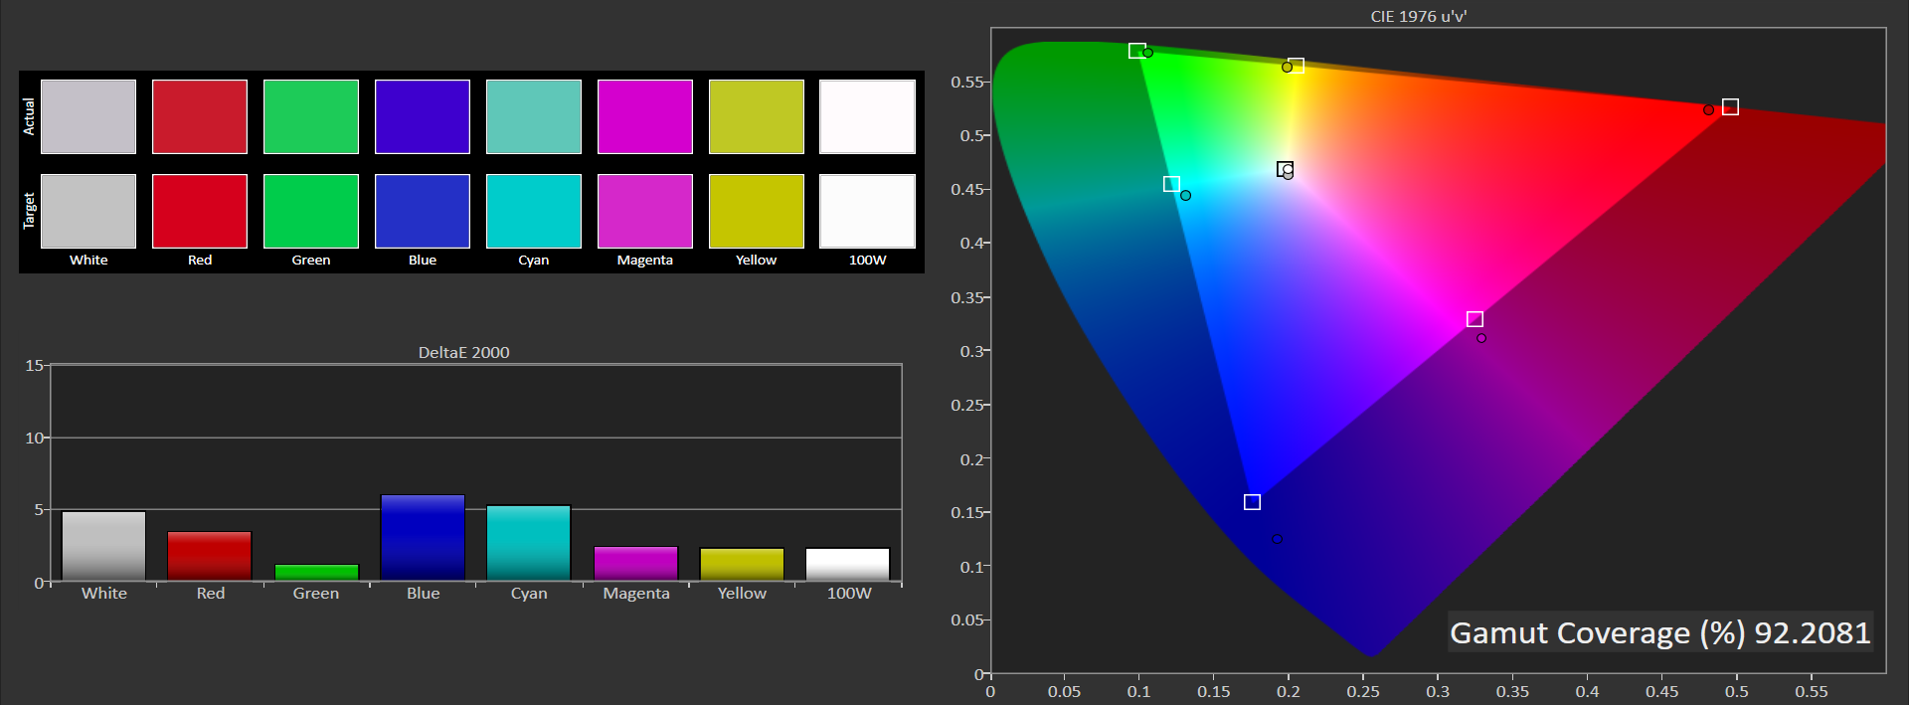Screen dimensions: 1909x705
Task: Click the green target square on CIE diagram
Action: 1136,51
